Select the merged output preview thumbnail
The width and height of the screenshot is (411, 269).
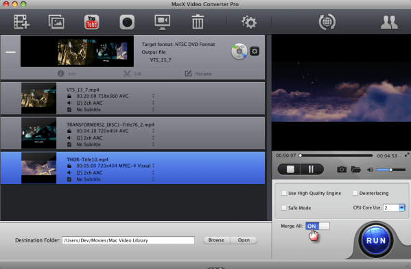77,51
